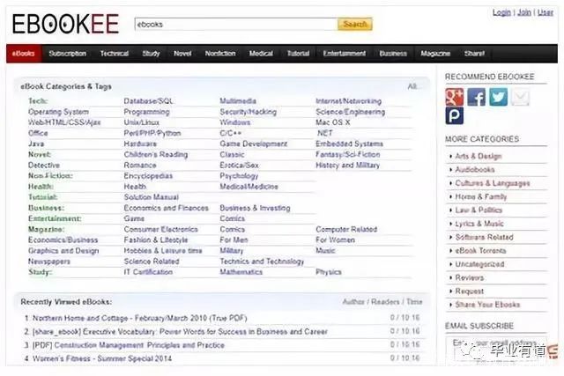Open the Magazine nav item

435,54
